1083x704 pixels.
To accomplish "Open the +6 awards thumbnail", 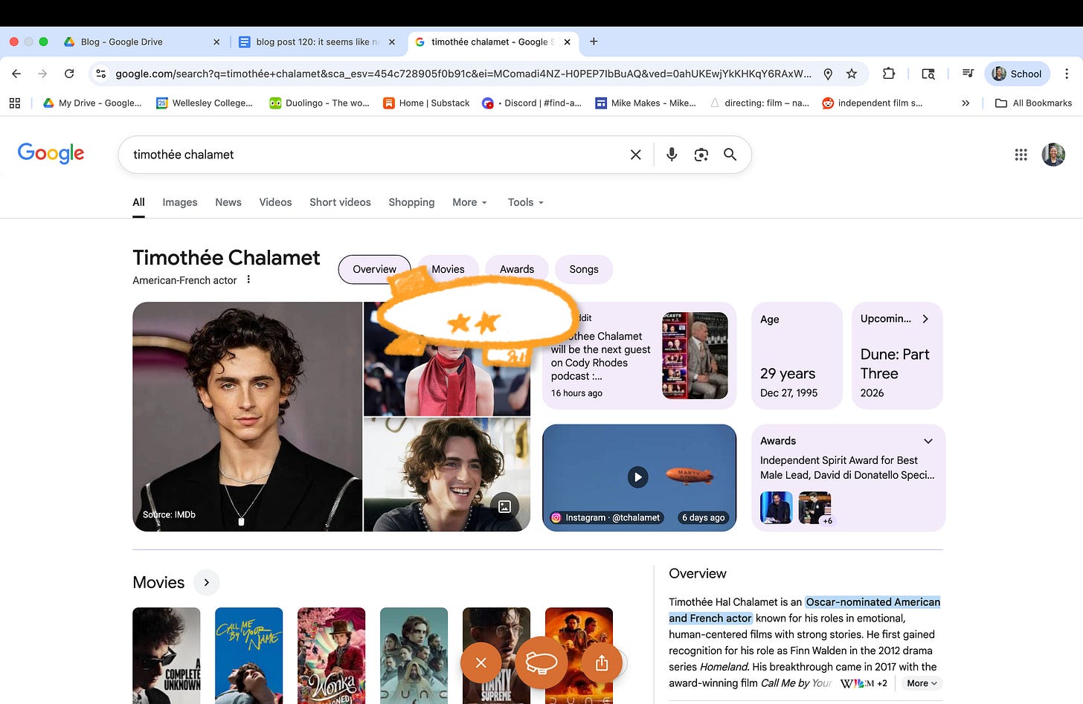I will [814, 508].
